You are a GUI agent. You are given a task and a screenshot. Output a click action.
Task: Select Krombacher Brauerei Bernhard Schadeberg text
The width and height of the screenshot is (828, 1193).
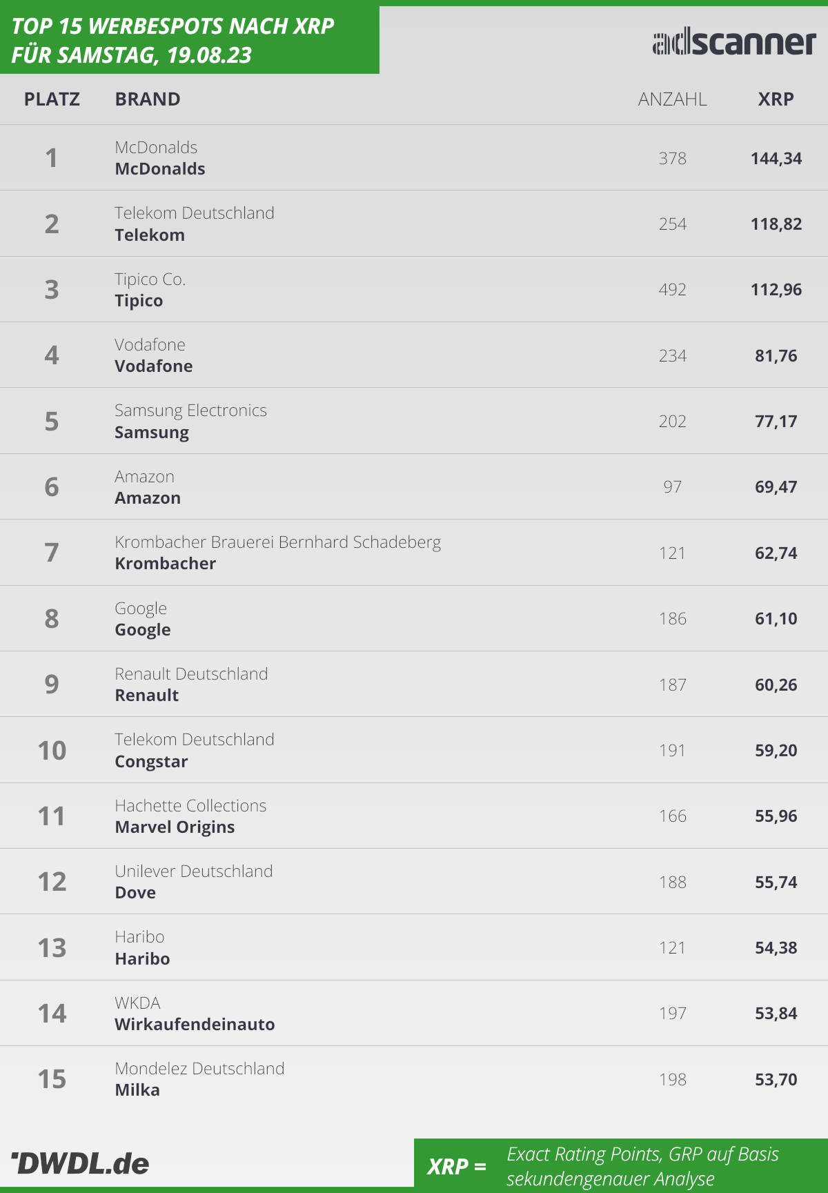tap(277, 542)
